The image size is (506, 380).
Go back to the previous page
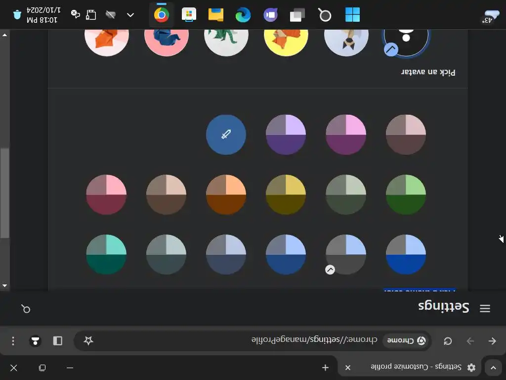(492, 341)
